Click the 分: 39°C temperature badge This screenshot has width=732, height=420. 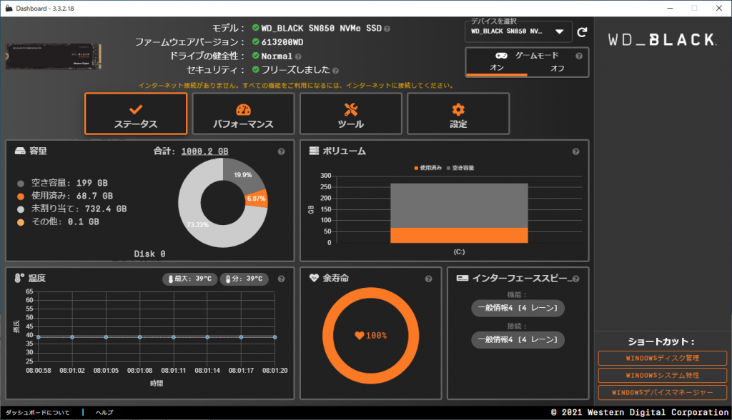pyautogui.click(x=244, y=279)
